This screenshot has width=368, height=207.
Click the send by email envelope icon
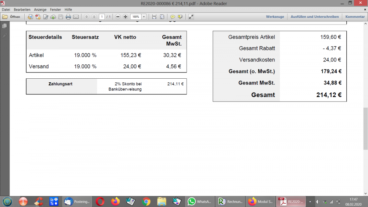pos(76,17)
